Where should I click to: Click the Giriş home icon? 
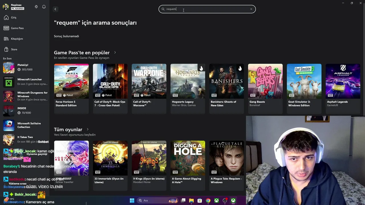(6, 18)
